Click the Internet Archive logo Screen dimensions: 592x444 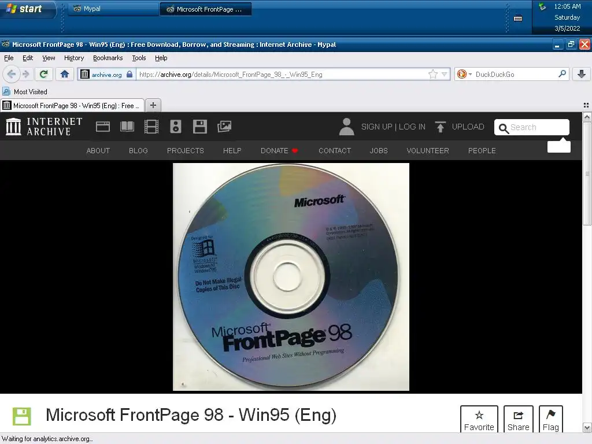click(44, 127)
